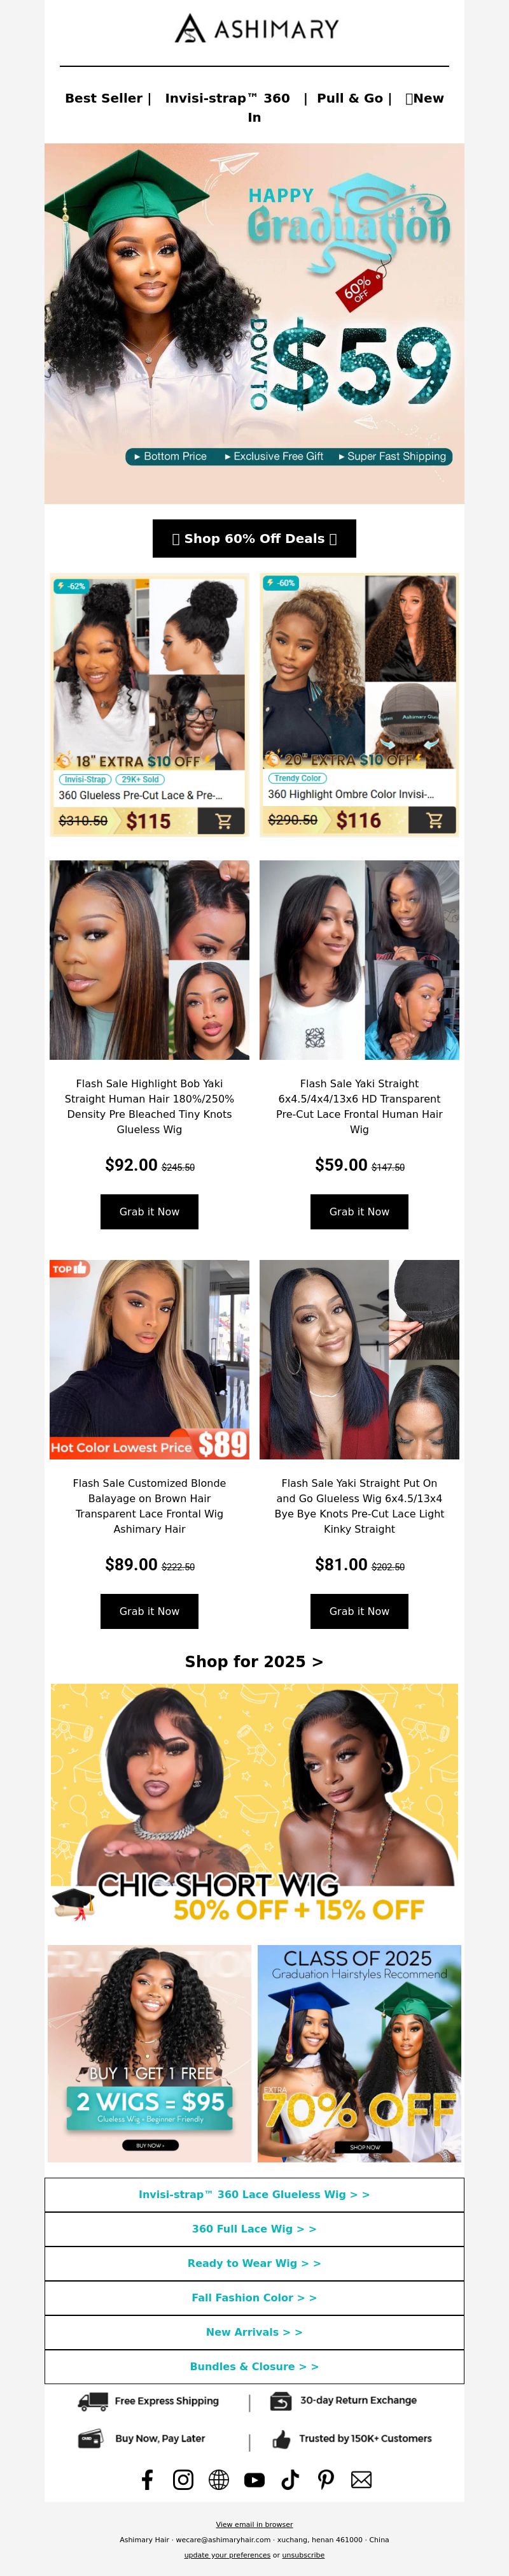Viewport: 509px width, 2576px height.
Task: Click Shop 60% Off Deals button
Action: (x=254, y=538)
